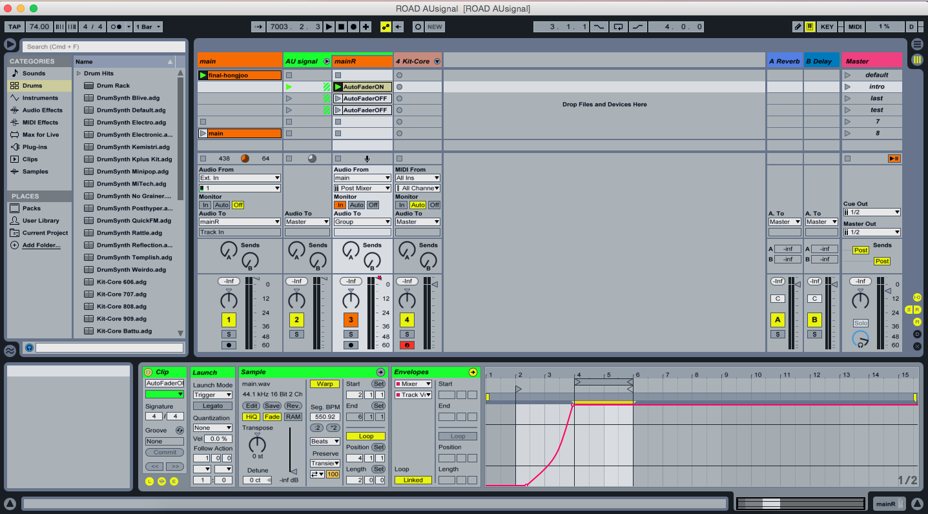Select Sounds browser category
928x514 pixels.
(x=34, y=73)
